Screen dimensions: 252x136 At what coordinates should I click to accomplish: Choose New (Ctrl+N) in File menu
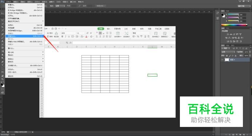(25, 5)
